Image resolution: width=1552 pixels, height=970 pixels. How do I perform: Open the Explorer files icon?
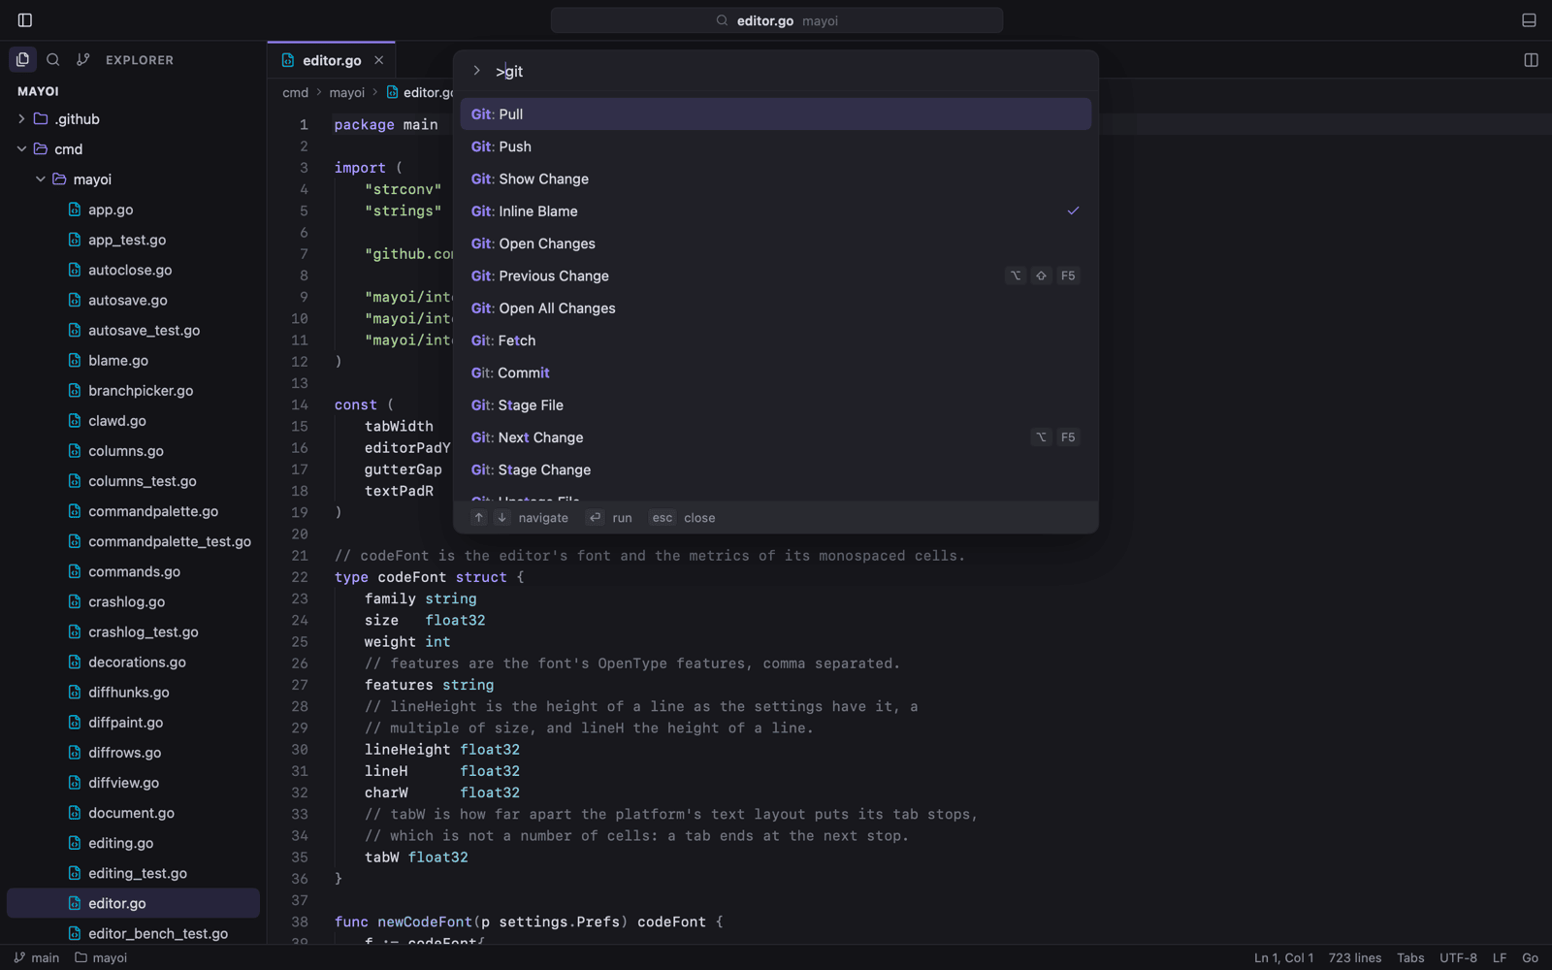pos(23,60)
